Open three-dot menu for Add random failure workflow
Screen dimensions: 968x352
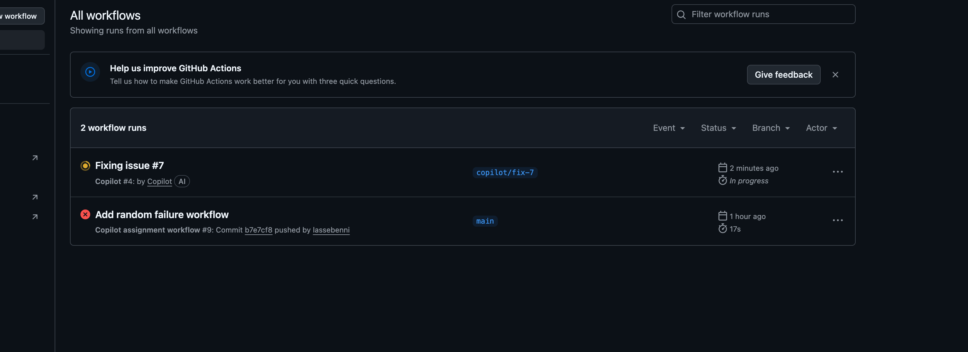838,220
